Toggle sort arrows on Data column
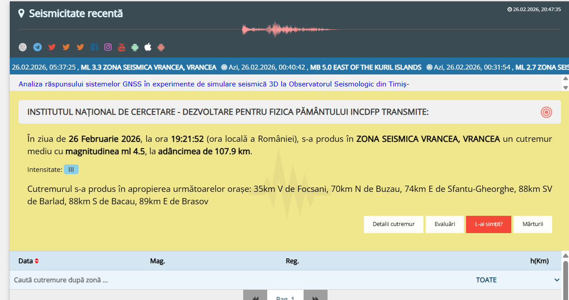The image size is (569, 300). (37, 261)
